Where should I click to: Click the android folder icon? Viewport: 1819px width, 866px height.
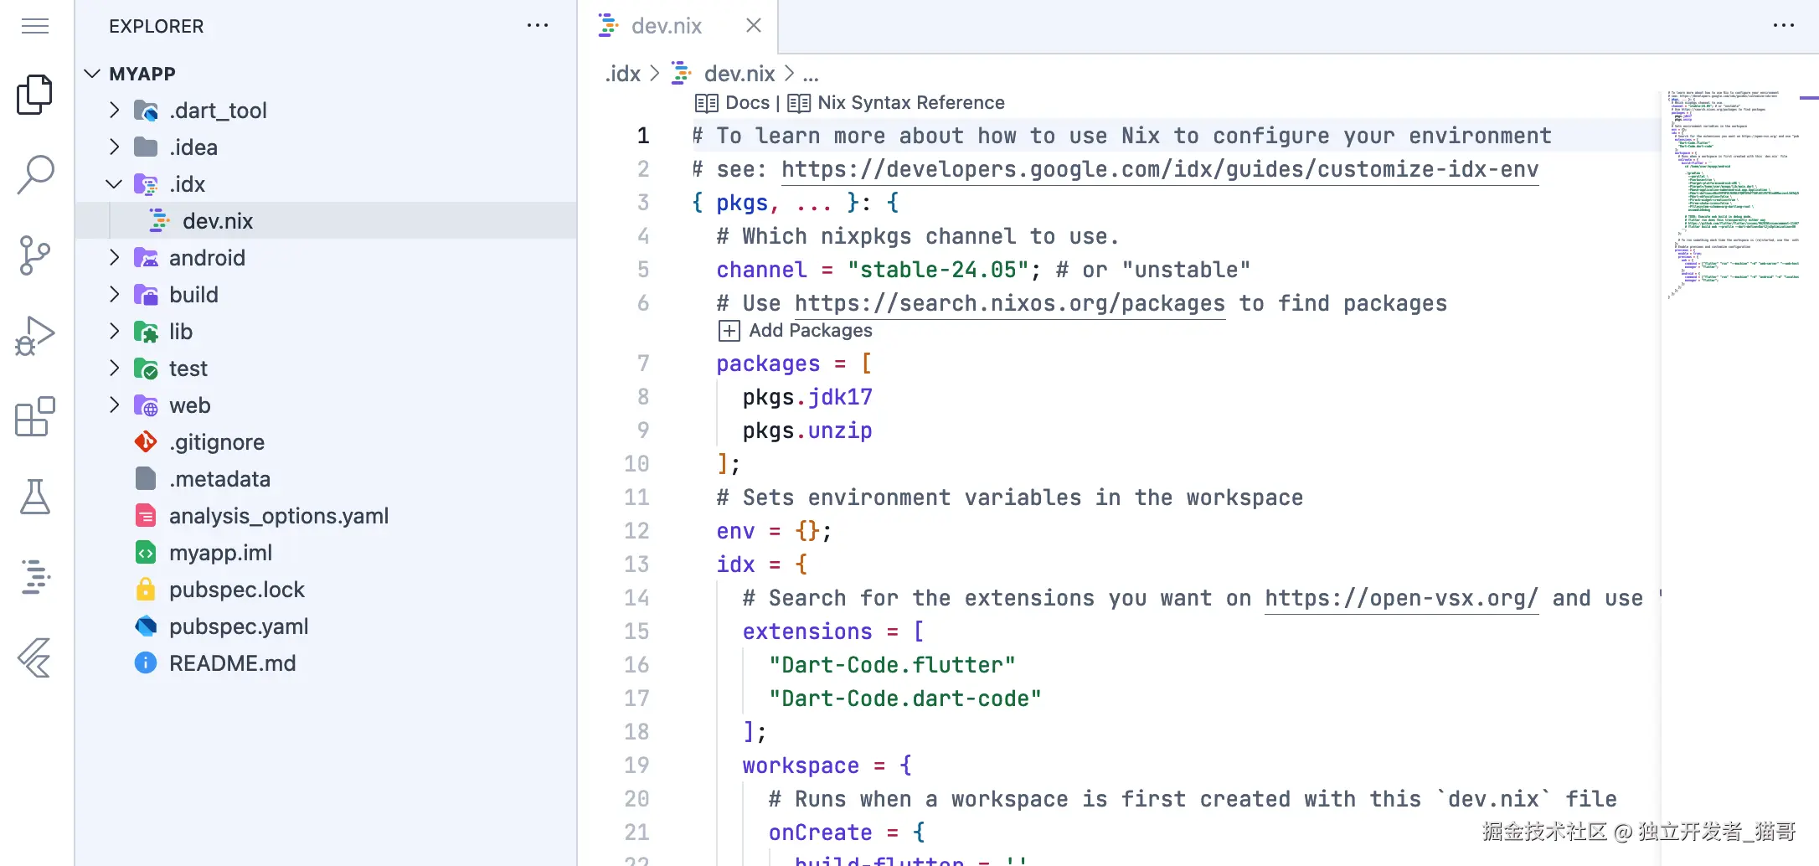[x=146, y=258]
